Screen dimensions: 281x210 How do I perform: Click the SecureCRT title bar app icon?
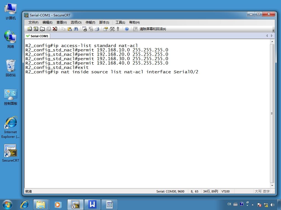[x=26, y=15]
